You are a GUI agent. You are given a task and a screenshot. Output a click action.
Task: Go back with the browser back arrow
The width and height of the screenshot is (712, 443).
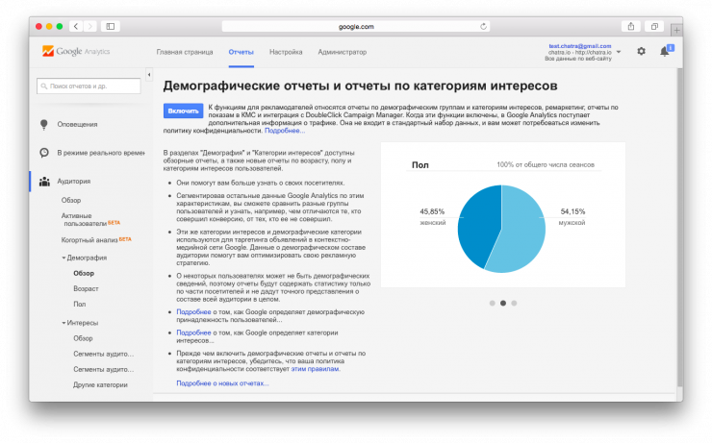(x=76, y=26)
